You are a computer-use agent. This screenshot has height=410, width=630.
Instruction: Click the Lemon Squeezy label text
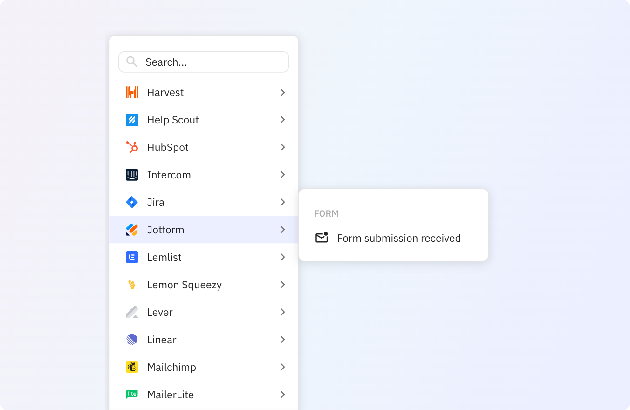click(185, 285)
